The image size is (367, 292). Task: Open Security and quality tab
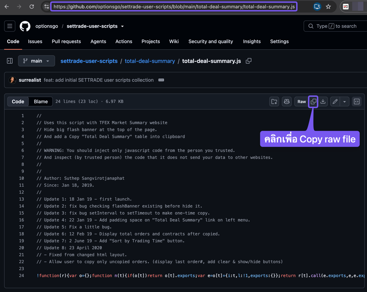coord(211,41)
